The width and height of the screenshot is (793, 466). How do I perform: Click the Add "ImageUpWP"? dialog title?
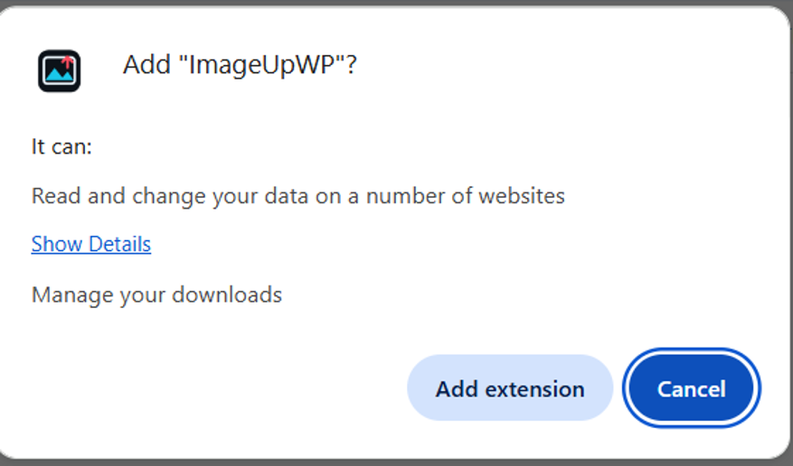[240, 65]
